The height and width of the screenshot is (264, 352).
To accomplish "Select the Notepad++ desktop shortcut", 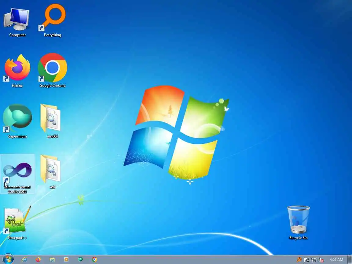I will click(x=17, y=223).
